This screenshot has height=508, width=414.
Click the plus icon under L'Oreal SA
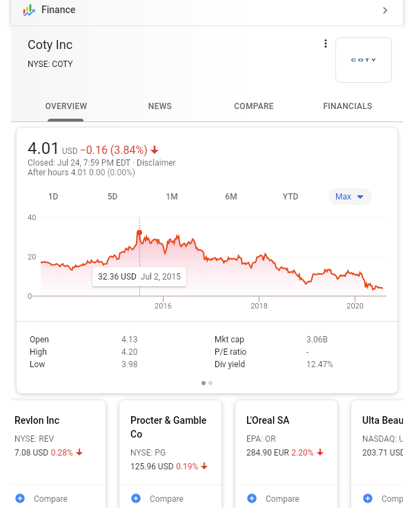pos(252,498)
